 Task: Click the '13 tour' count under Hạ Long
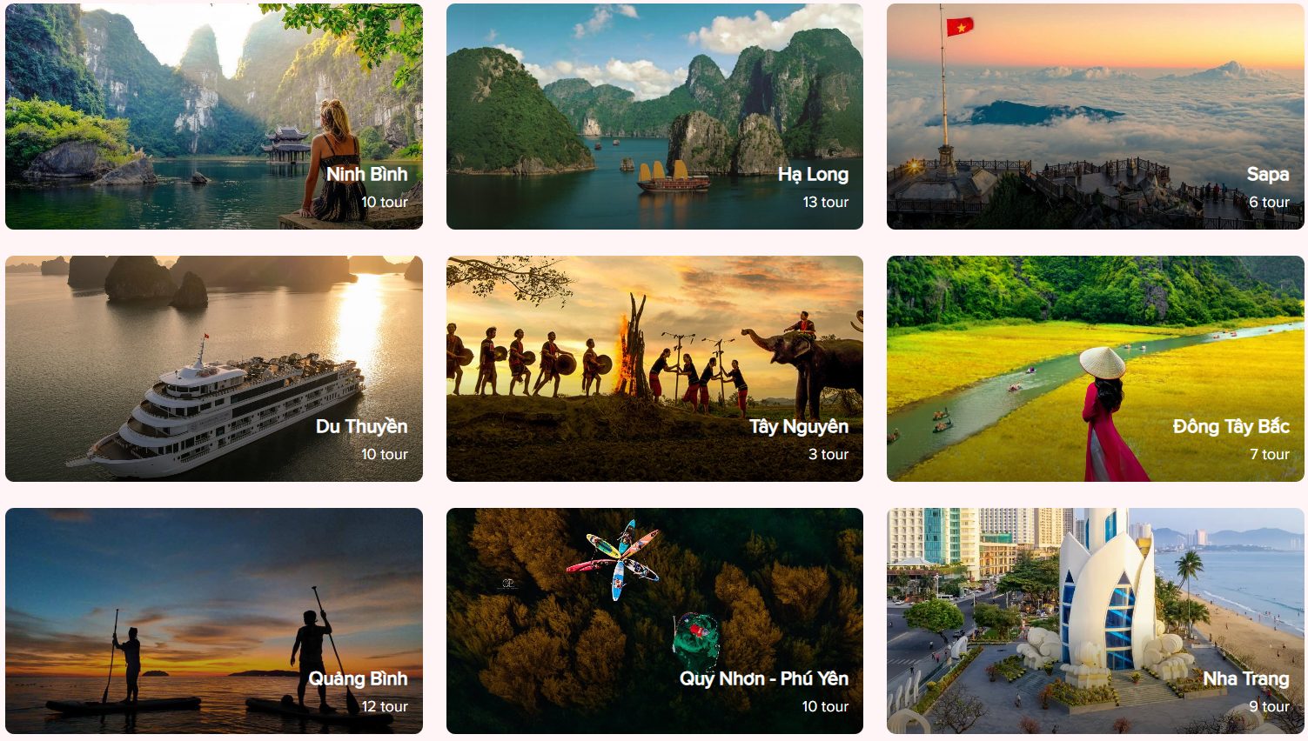tap(825, 202)
